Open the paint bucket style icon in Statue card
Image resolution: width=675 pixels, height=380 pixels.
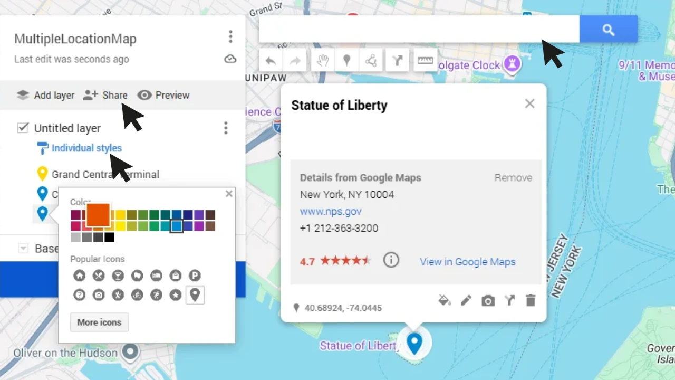(x=445, y=300)
